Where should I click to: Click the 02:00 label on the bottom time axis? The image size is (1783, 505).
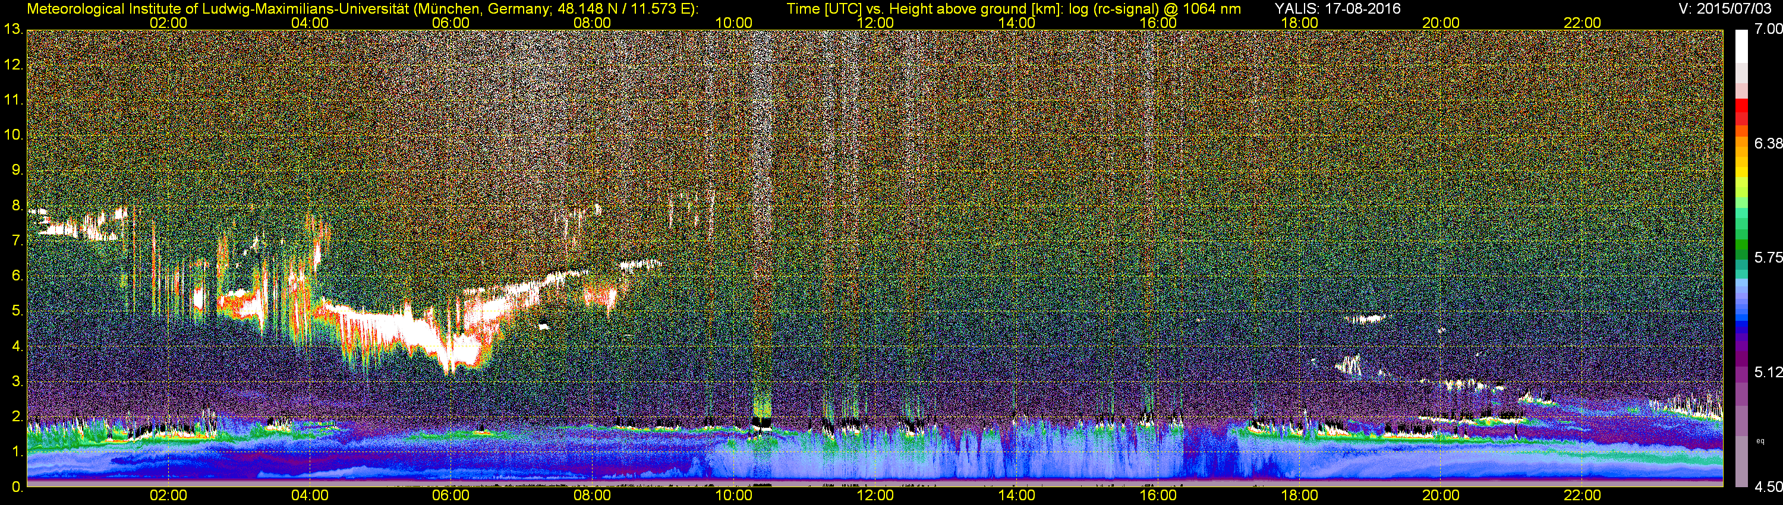[x=168, y=496]
